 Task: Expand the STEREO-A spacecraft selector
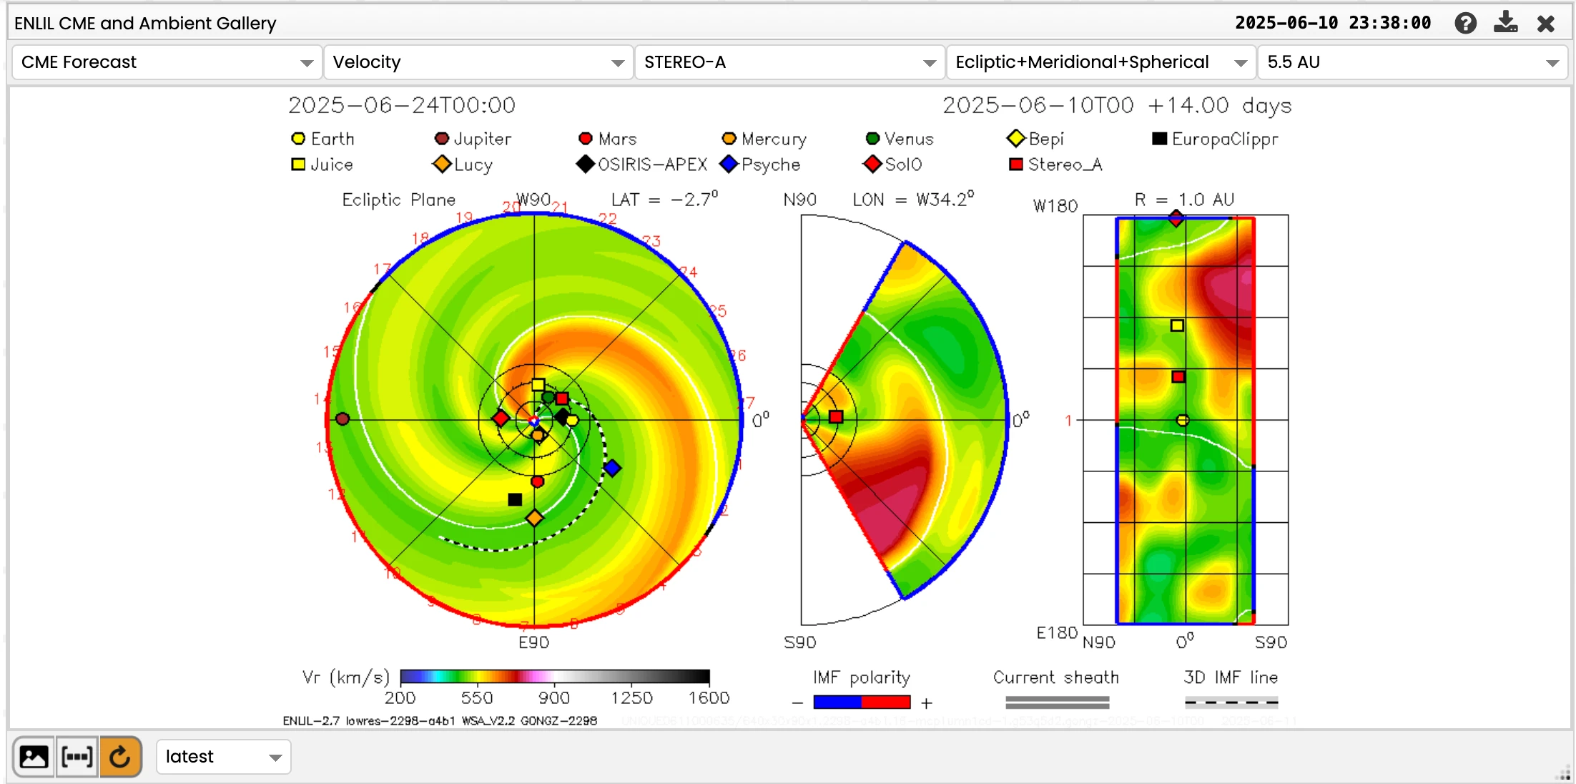(789, 62)
